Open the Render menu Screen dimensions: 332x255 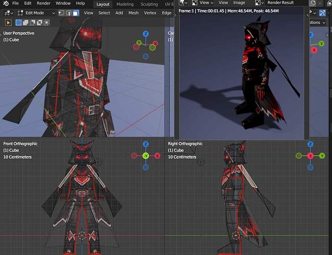(x=43, y=4)
